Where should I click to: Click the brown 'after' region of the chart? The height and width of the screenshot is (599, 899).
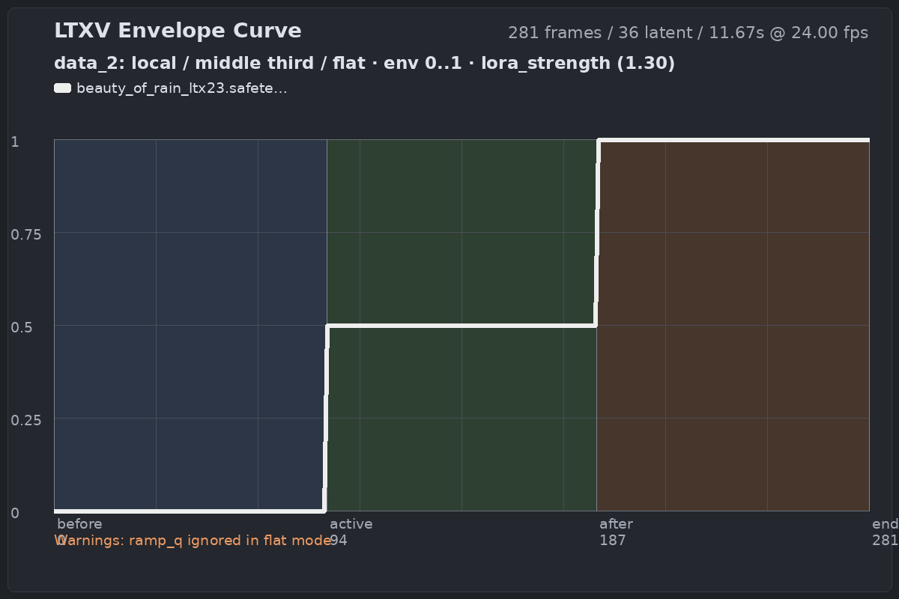click(x=733, y=325)
